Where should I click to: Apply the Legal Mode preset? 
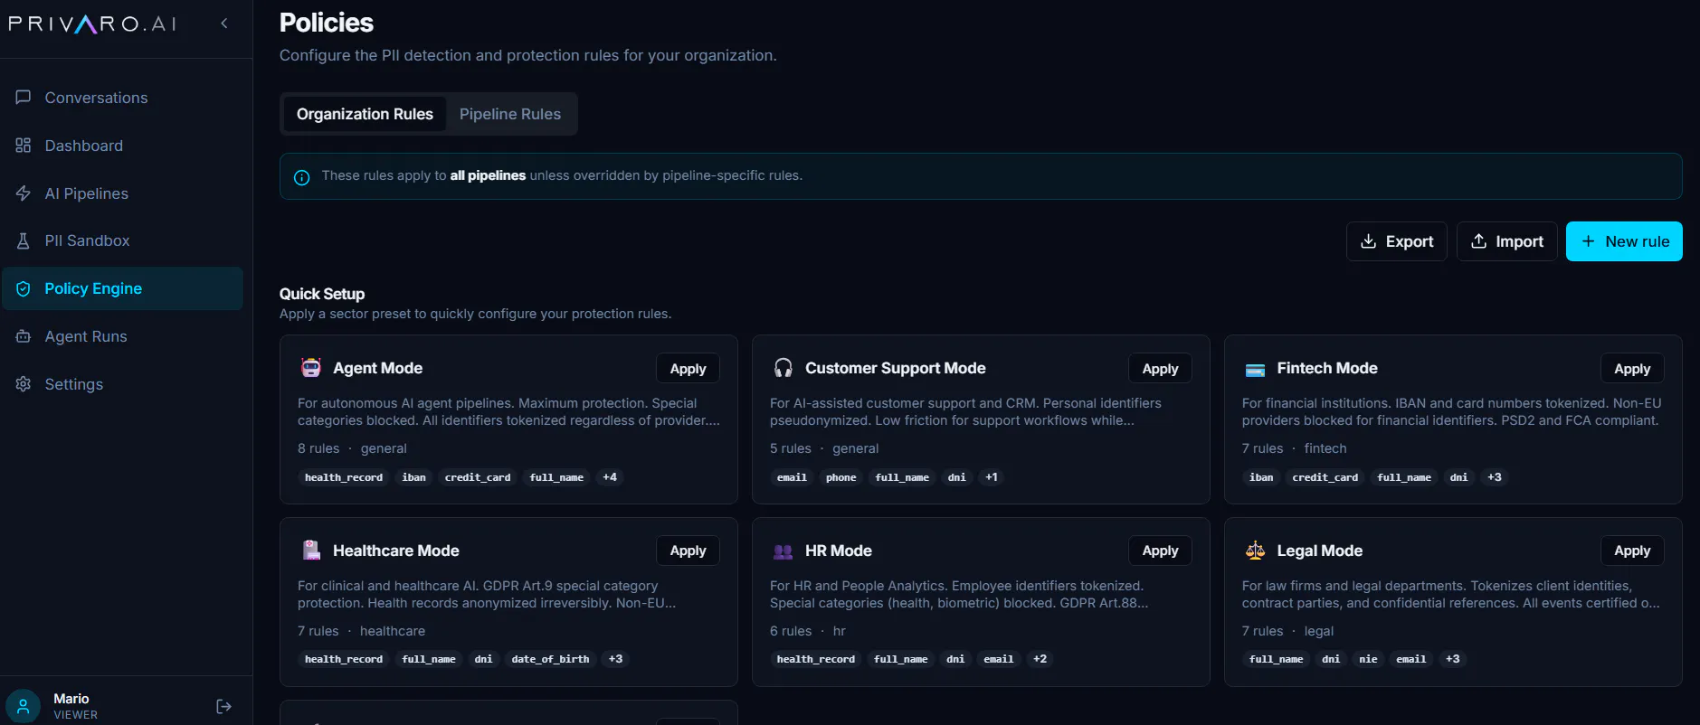point(1632,551)
